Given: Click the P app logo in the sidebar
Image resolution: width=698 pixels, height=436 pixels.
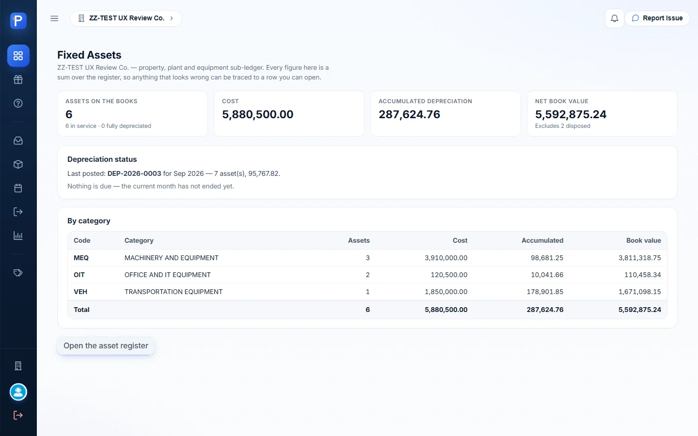Looking at the screenshot, I should coord(18,21).
